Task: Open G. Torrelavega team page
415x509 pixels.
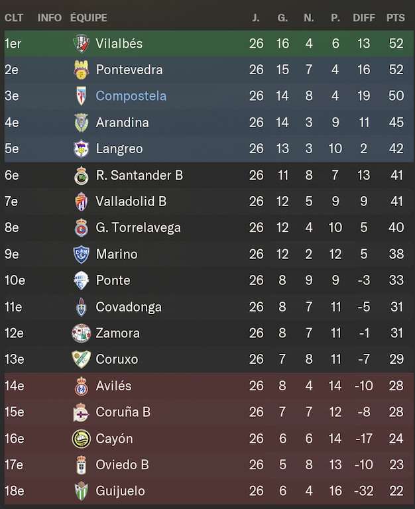Action: tap(138, 227)
